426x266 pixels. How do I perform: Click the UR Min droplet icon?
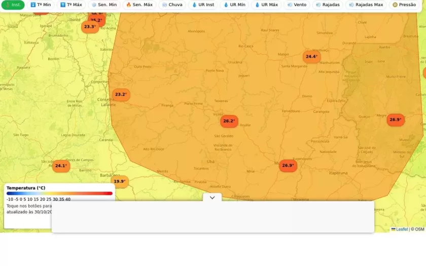coord(226,5)
